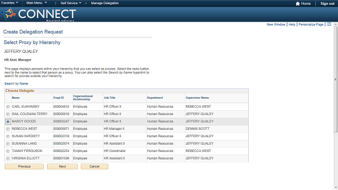
Task: Choose Rebecca West as delegate via radio
Action: (8, 129)
